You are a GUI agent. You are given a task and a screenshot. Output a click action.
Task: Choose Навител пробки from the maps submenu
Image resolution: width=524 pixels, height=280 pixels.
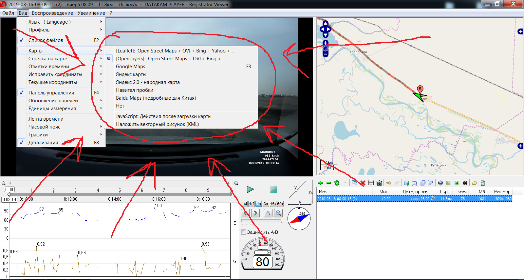click(x=181, y=90)
